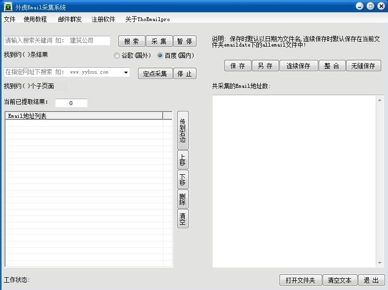This screenshot has height=290, width=388.
Task: Open the 关于YhoEmailpro menu
Action: 147,19
